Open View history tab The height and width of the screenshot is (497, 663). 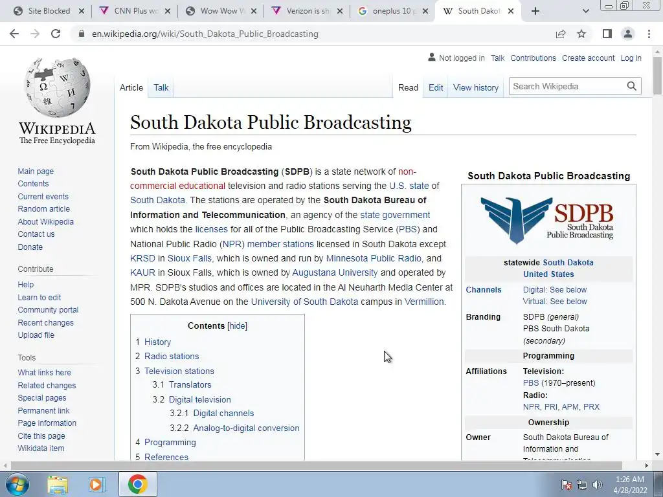click(476, 87)
